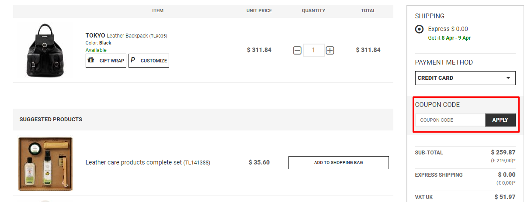Viewport: 524px width, 202px height.
Task: Click the Color: Black label
Action: (98, 43)
